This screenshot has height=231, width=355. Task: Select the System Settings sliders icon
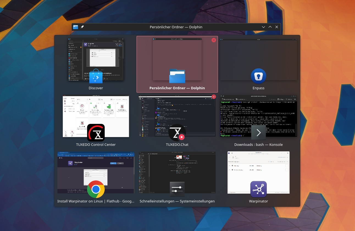[177, 189]
